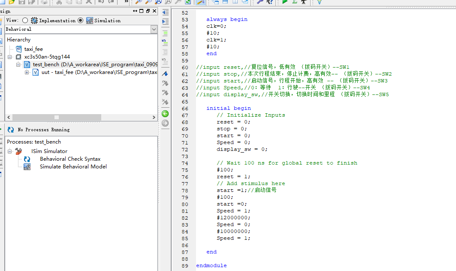Click the green back navigation arrow
This screenshot has height=271, width=456.
click(x=165, y=114)
